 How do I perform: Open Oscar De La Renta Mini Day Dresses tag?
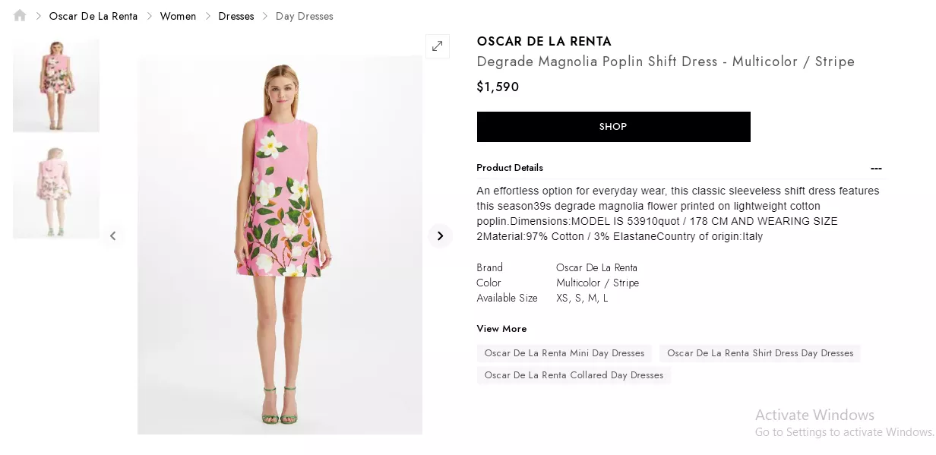(564, 353)
